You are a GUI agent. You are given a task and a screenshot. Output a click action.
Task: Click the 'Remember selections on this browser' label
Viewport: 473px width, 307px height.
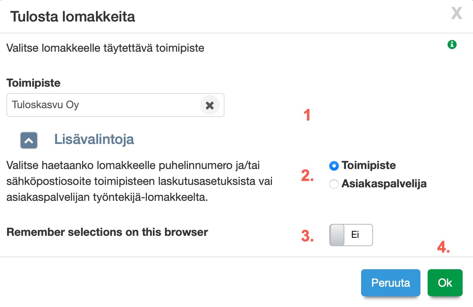[x=107, y=232]
